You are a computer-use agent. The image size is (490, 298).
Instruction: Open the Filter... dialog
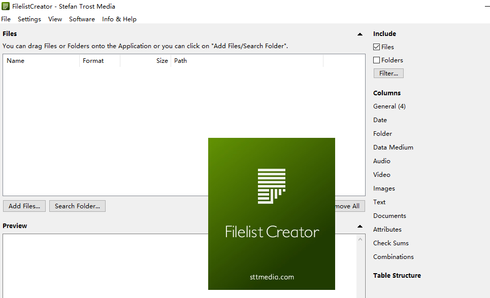(x=388, y=73)
